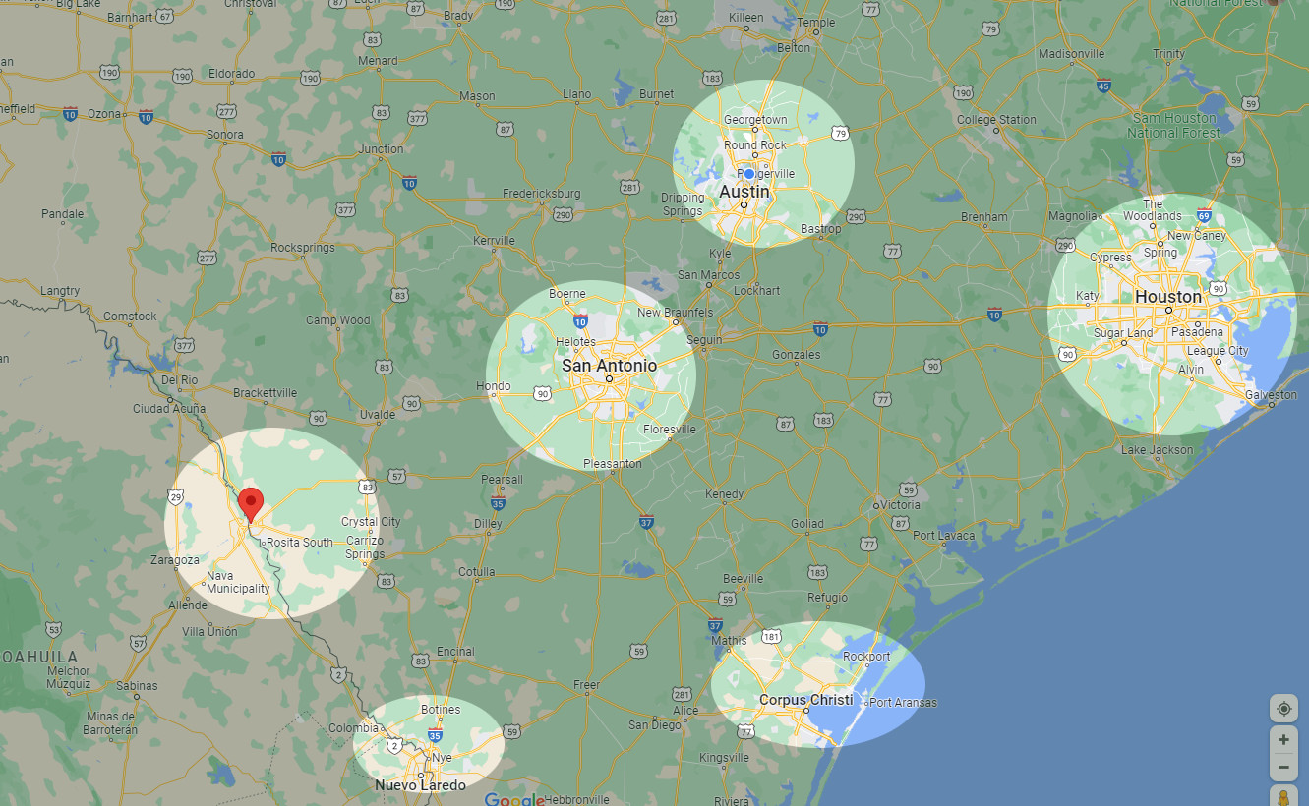Click the Interstate 37 shield near Mathis

click(x=715, y=625)
